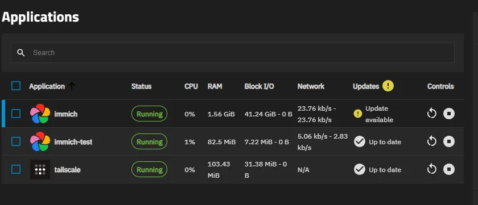
Task: Click the sort arrow next to Application
Action: click(x=72, y=86)
